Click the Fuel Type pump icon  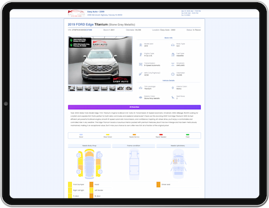click(173, 54)
